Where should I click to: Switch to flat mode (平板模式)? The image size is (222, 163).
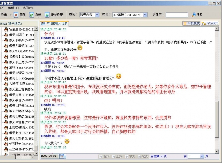coord(191,23)
